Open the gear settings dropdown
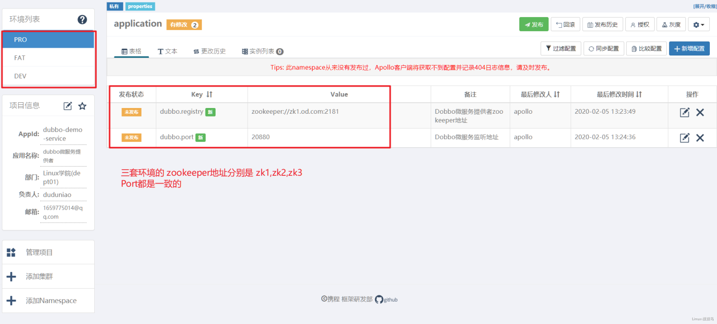 pyautogui.click(x=698, y=24)
